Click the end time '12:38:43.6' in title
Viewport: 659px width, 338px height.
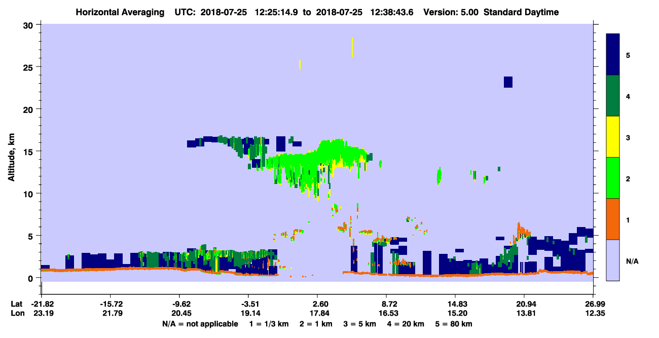point(391,12)
